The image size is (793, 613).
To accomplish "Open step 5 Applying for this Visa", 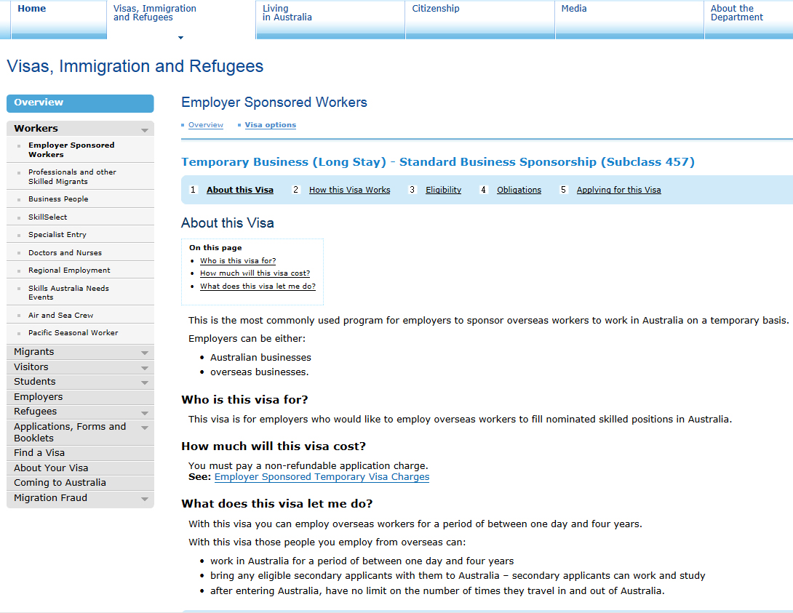I will (618, 190).
